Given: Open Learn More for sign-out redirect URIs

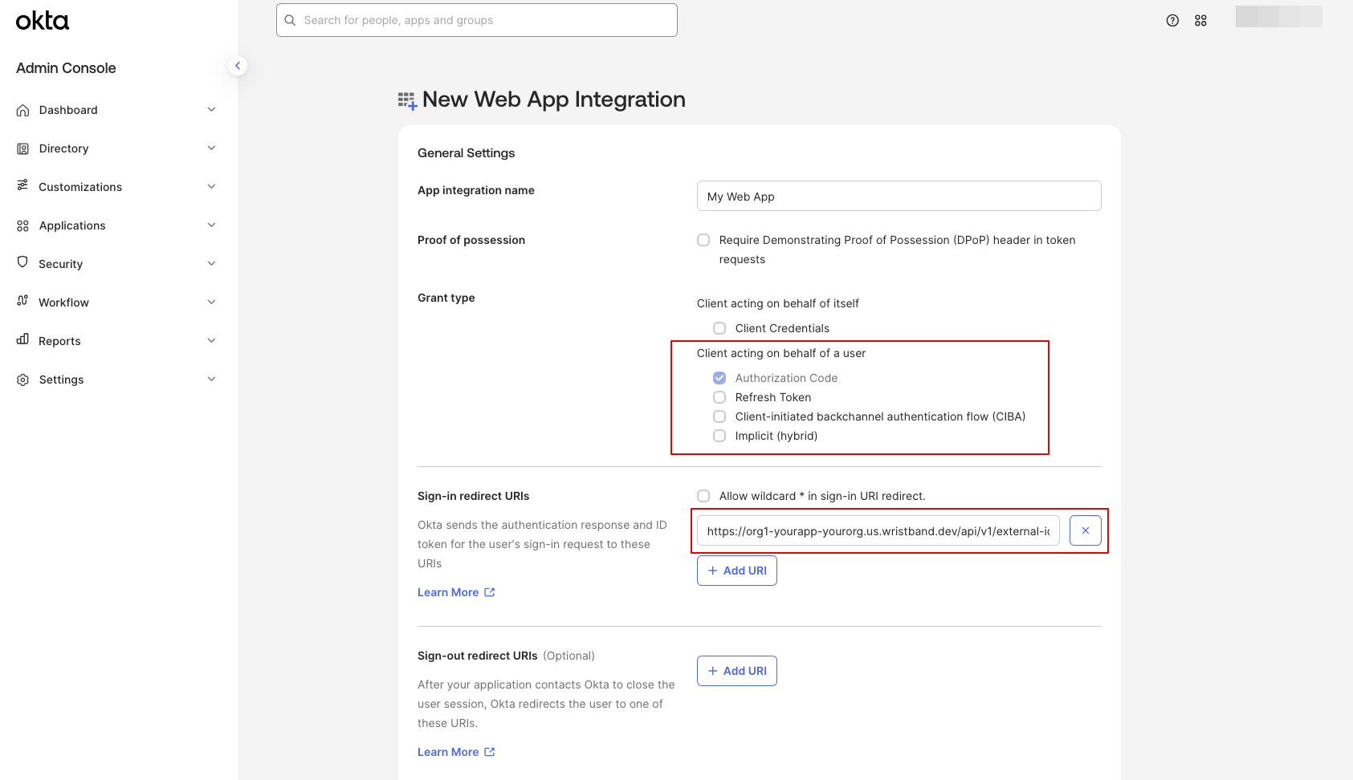Looking at the screenshot, I should (x=456, y=752).
